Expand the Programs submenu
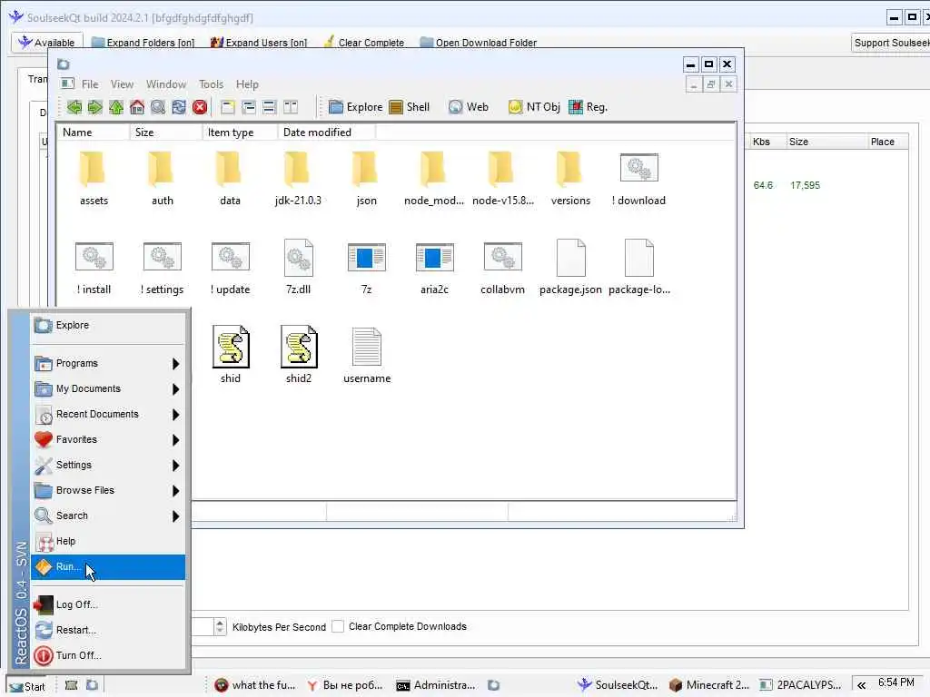Image resolution: width=930 pixels, height=697 pixels. [108, 363]
